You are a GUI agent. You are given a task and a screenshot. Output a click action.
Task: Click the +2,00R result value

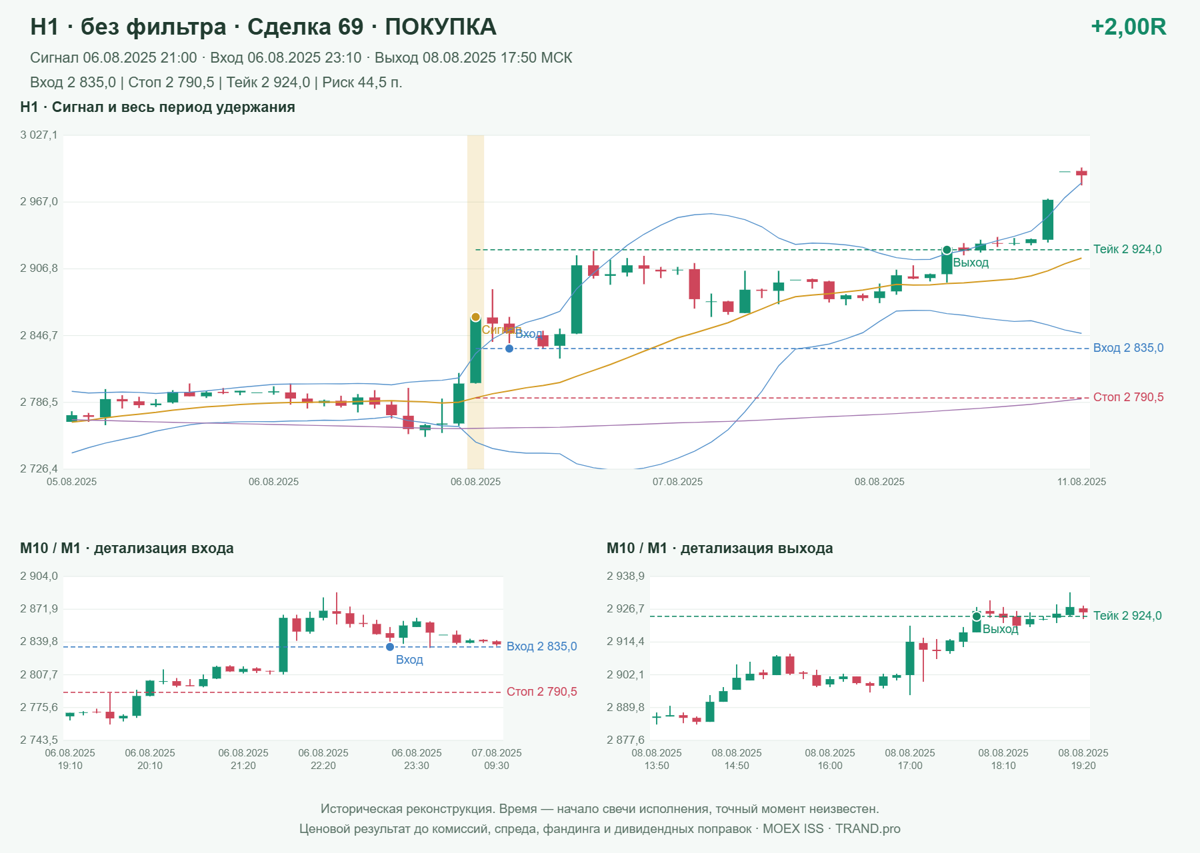coord(1128,27)
